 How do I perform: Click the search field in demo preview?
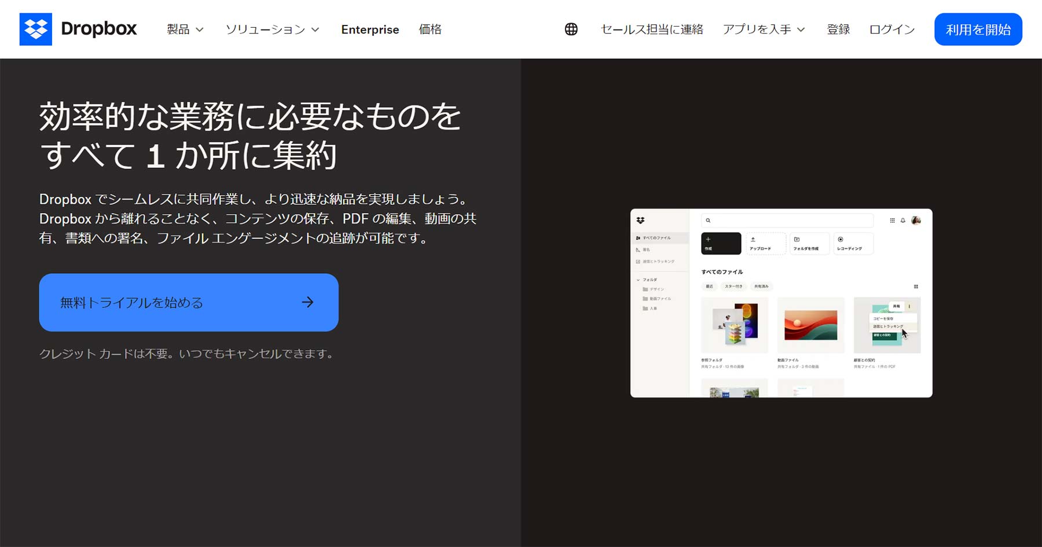click(x=787, y=221)
